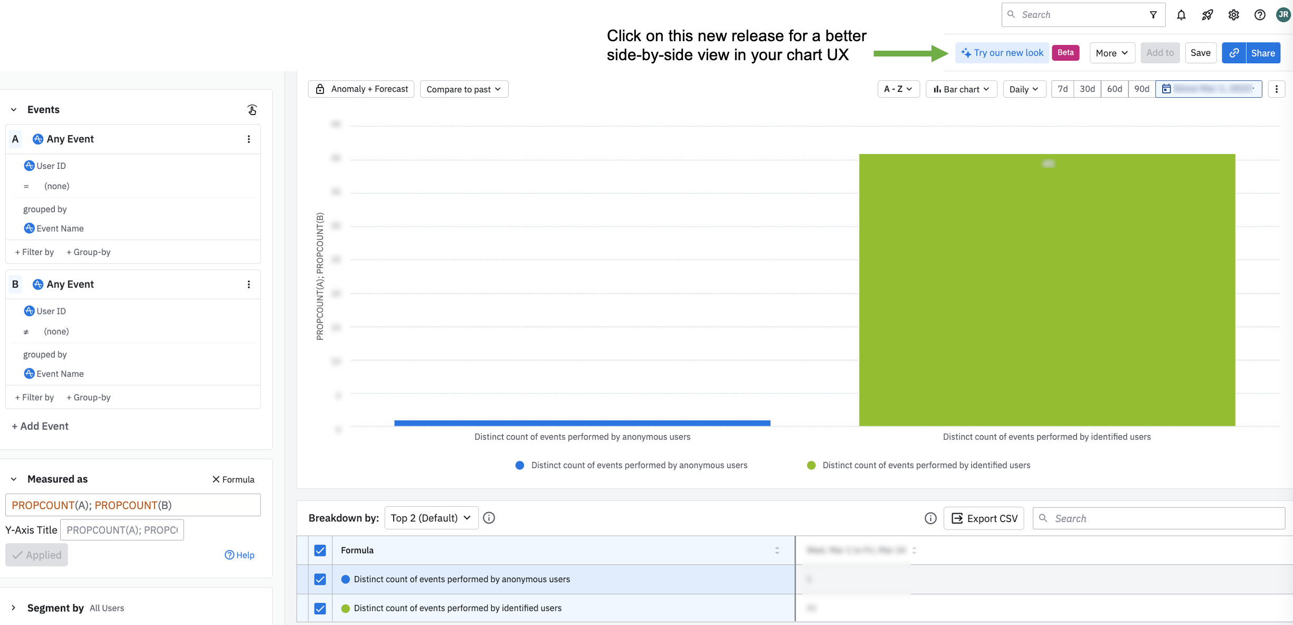Click the copy link icon button
This screenshot has width=1293, height=625.
pyautogui.click(x=1234, y=53)
